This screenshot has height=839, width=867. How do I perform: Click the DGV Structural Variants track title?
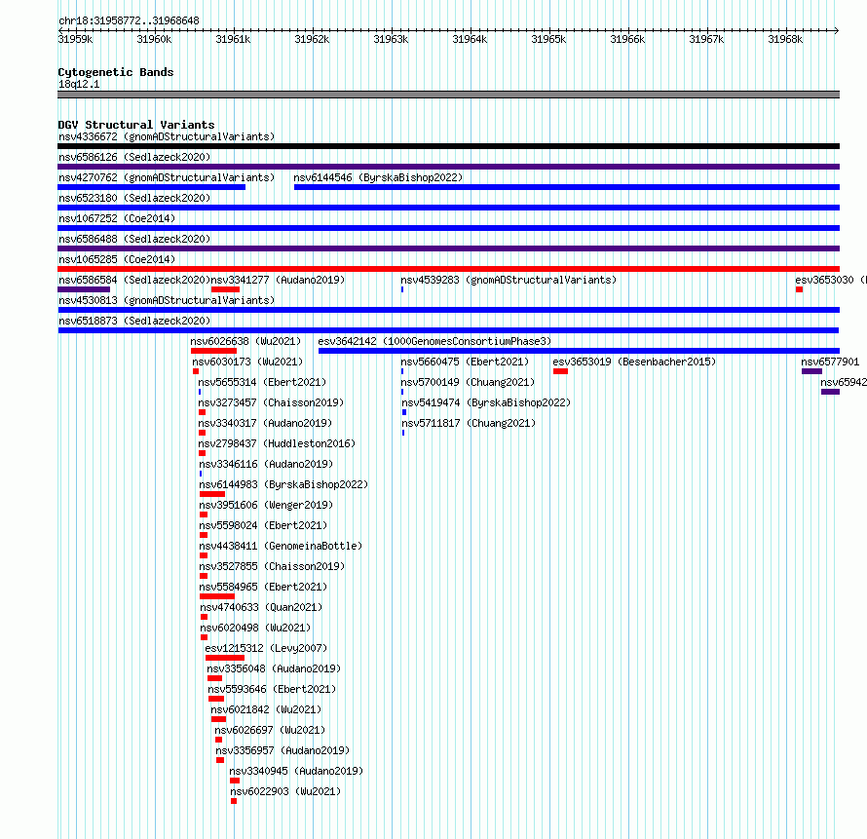click(x=136, y=125)
